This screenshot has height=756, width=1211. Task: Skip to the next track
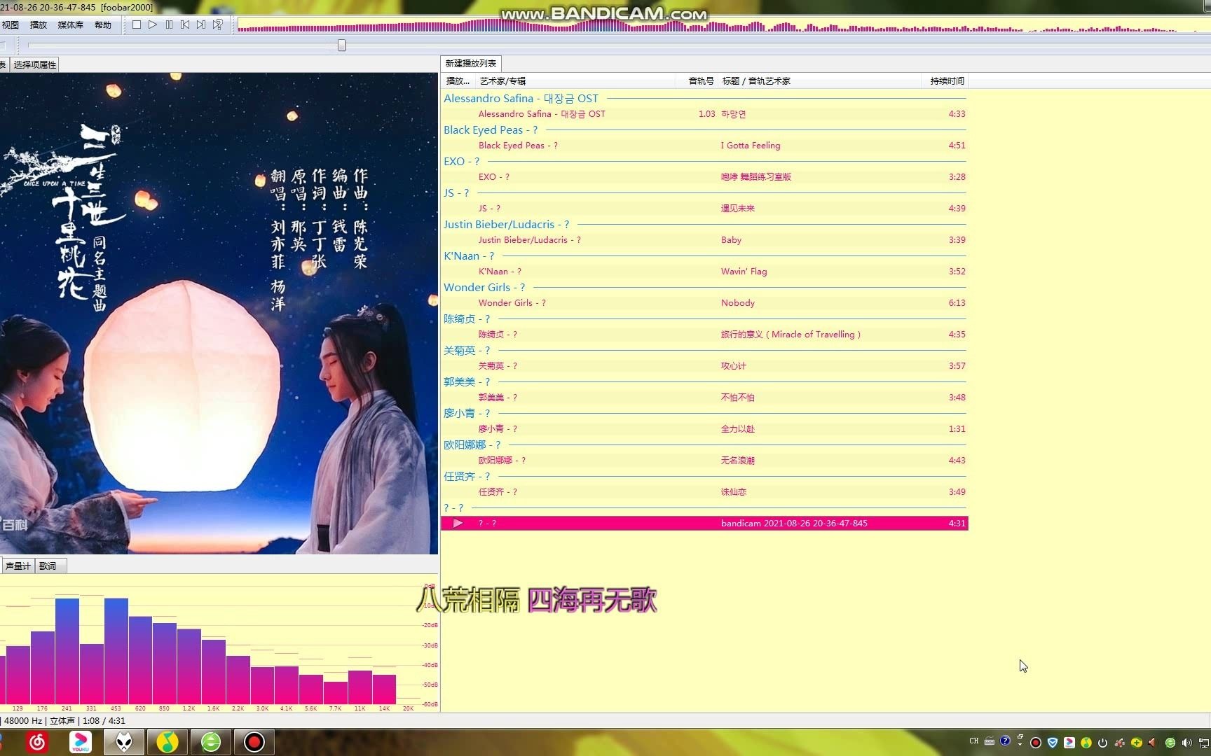point(201,24)
